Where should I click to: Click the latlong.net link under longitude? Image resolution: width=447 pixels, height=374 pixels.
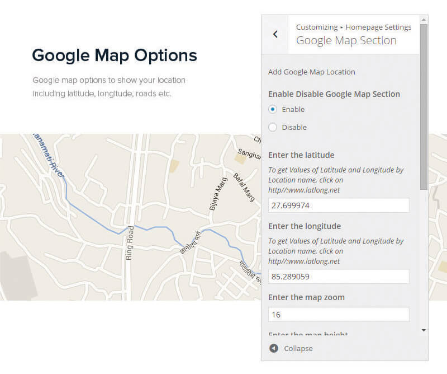[304, 261]
